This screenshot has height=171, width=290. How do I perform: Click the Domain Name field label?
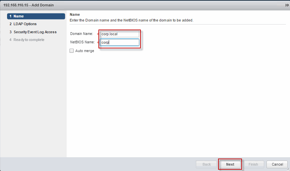81,34
